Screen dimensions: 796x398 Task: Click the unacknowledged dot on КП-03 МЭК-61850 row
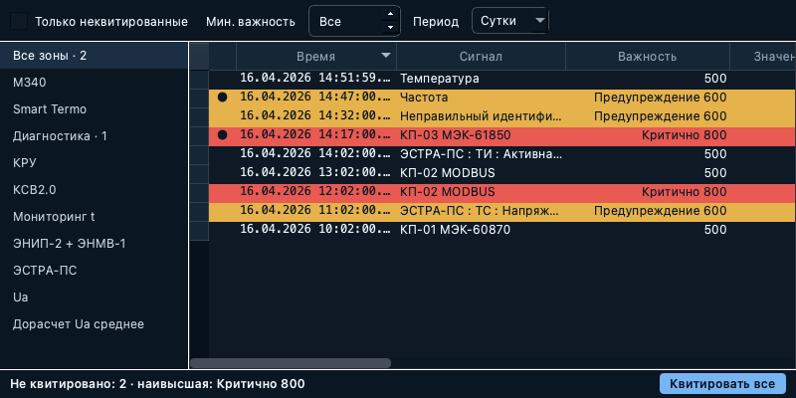coord(222,135)
